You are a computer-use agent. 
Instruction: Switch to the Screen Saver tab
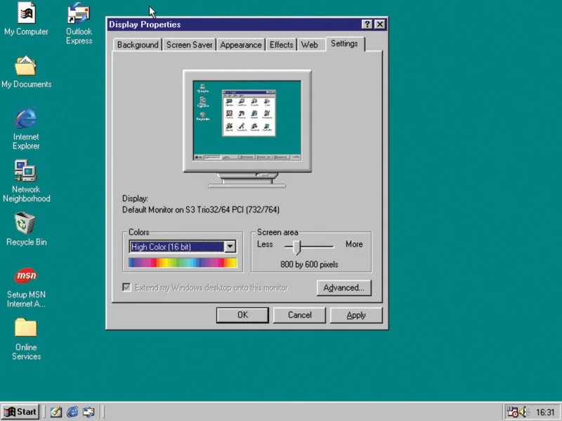[189, 44]
